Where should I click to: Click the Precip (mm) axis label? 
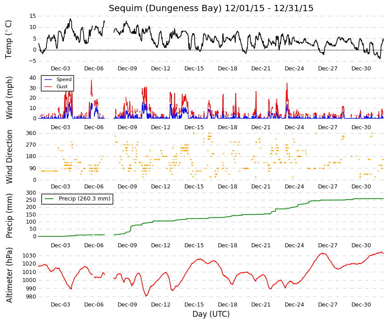point(9,216)
